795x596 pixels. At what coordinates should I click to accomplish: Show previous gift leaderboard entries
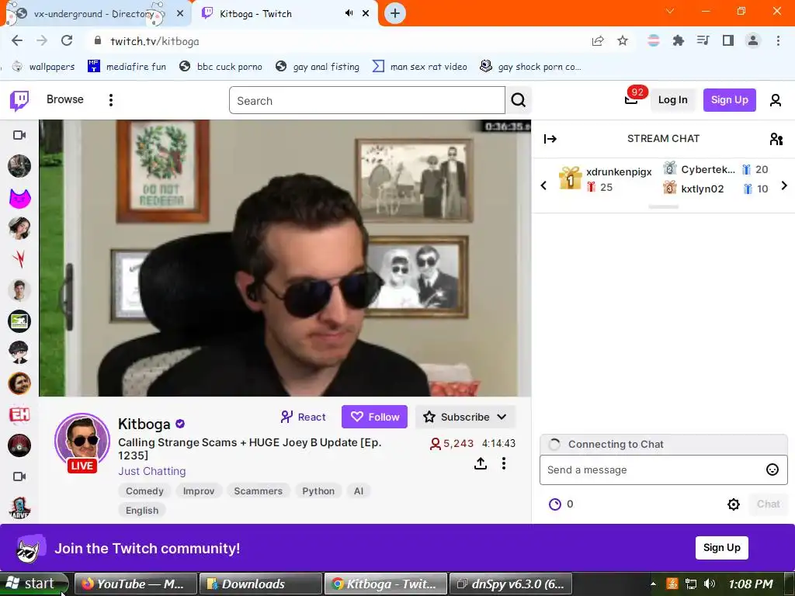pos(543,185)
